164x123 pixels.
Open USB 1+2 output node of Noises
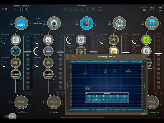click(54, 102)
